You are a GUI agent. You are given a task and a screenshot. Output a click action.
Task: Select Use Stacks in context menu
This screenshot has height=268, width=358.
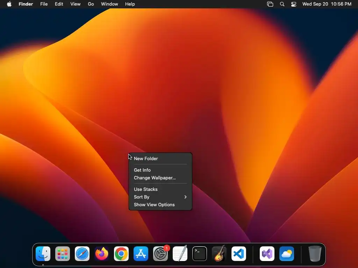click(160, 189)
